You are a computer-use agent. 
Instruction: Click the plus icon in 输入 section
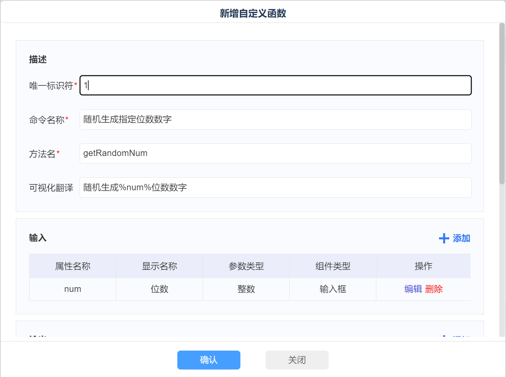[x=444, y=238]
